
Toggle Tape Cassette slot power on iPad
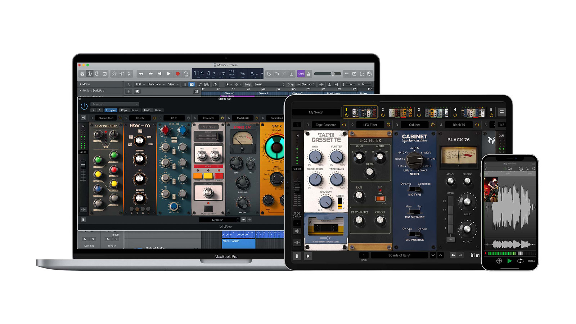pos(344,125)
